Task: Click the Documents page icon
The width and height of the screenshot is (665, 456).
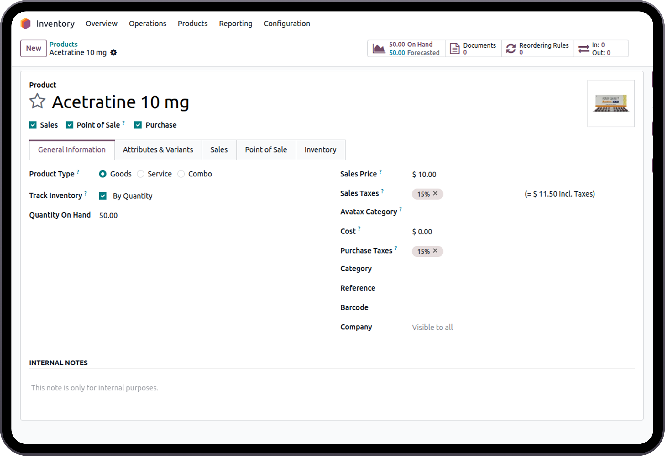Action: click(455, 49)
